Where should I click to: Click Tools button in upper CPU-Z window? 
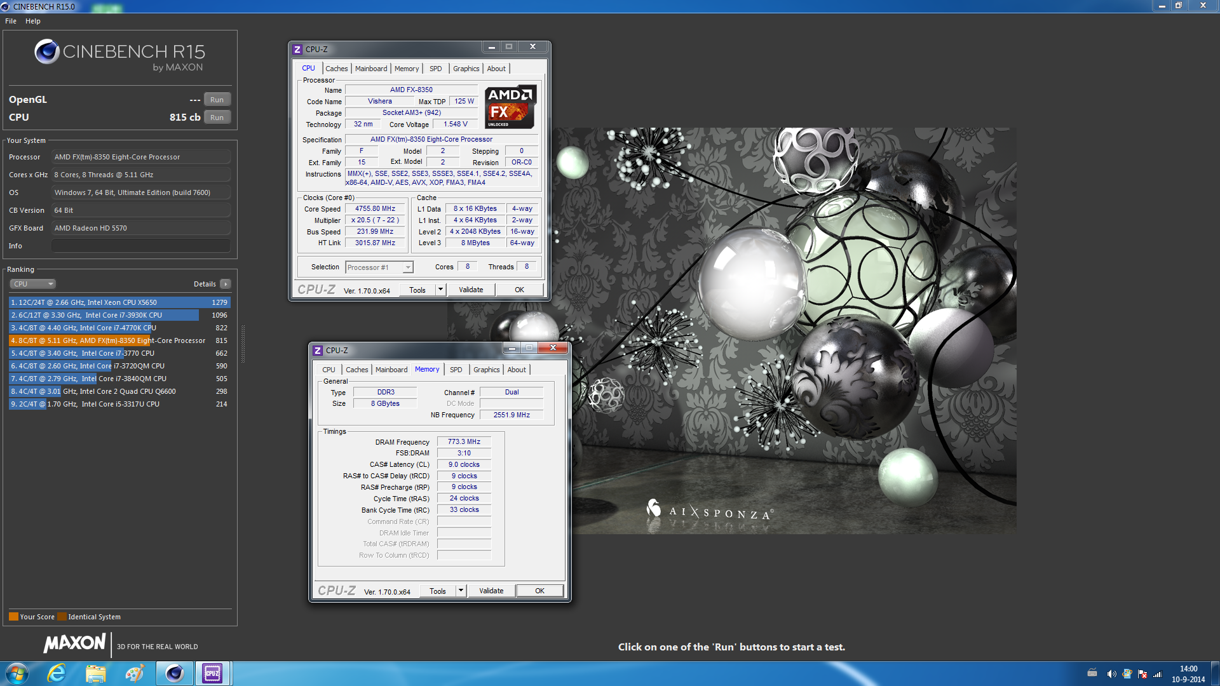[417, 290]
